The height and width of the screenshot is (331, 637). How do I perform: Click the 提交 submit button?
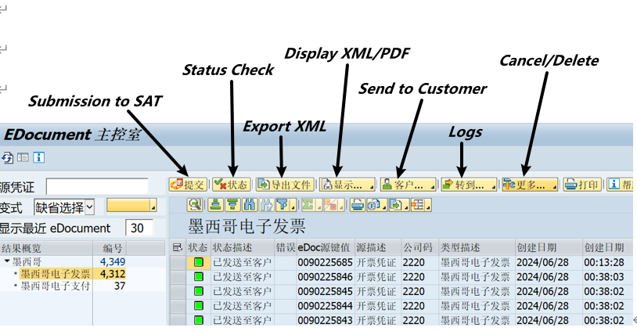[189, 185]
